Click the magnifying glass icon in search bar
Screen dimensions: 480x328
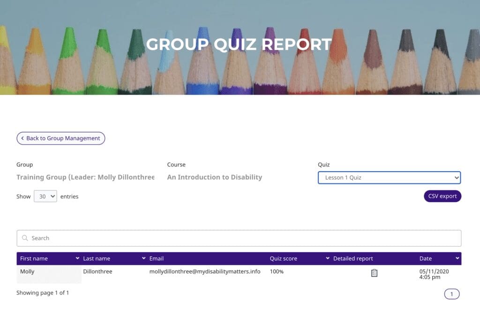25,238
